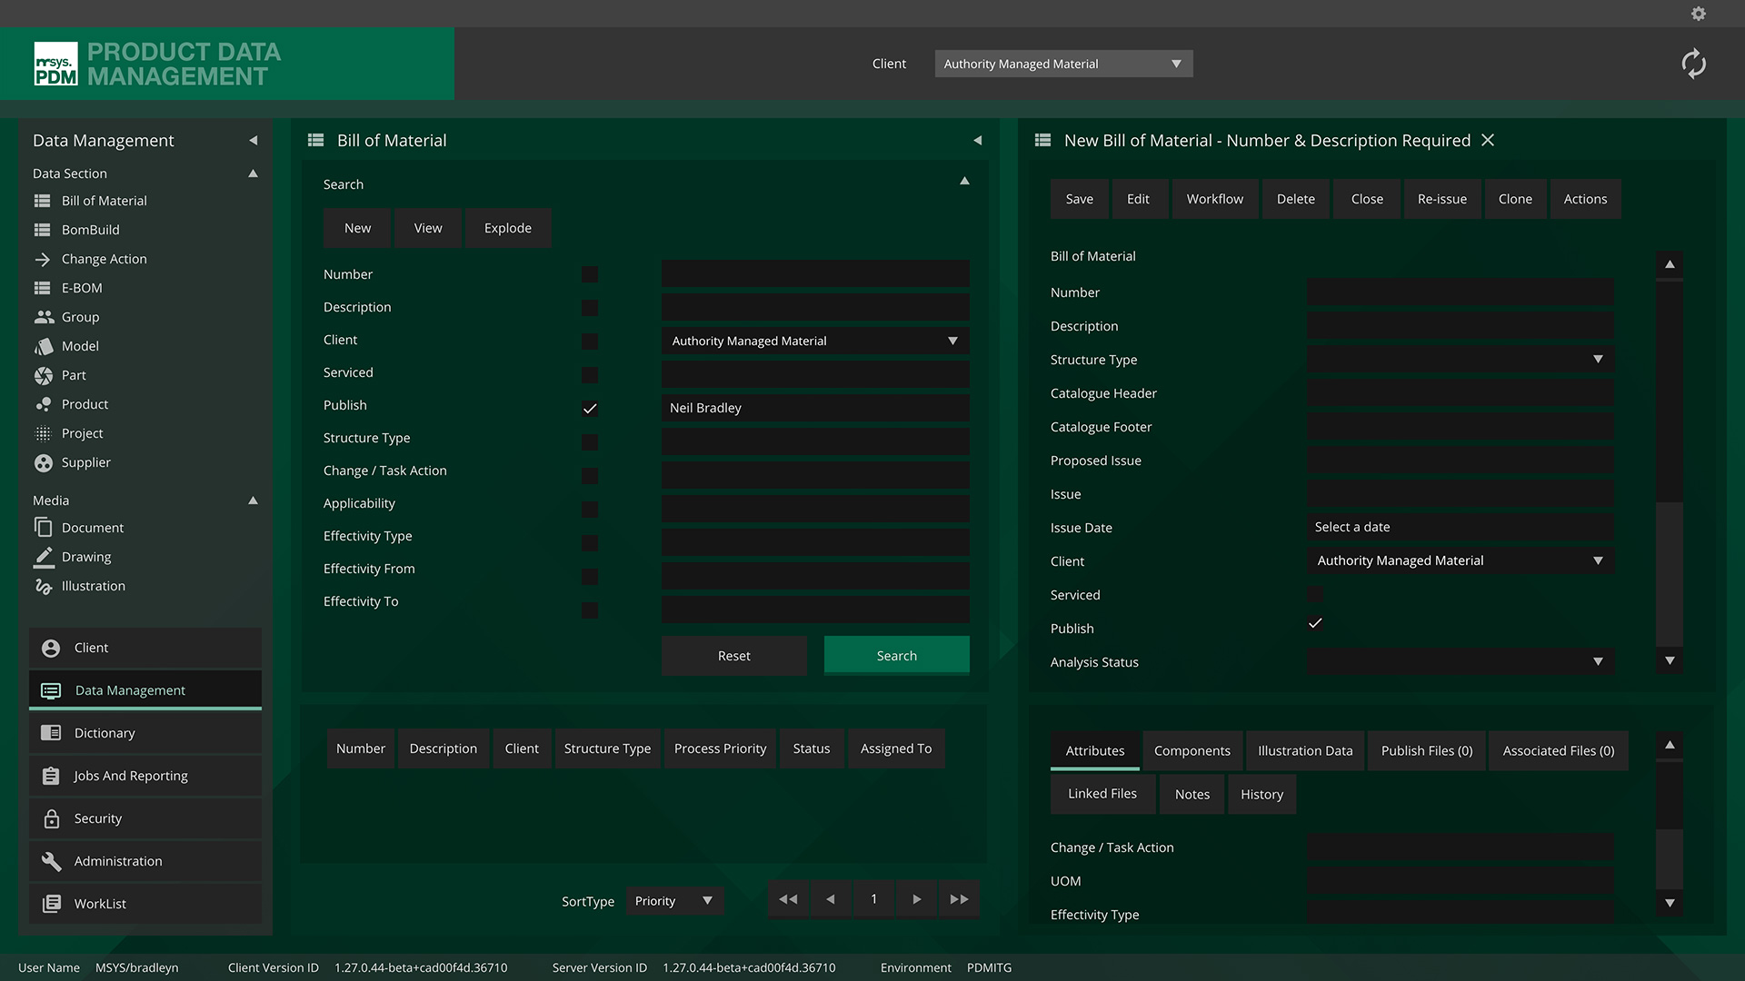Open the settings gear icon
The image size is (1745, 981).
[1698, 14]
